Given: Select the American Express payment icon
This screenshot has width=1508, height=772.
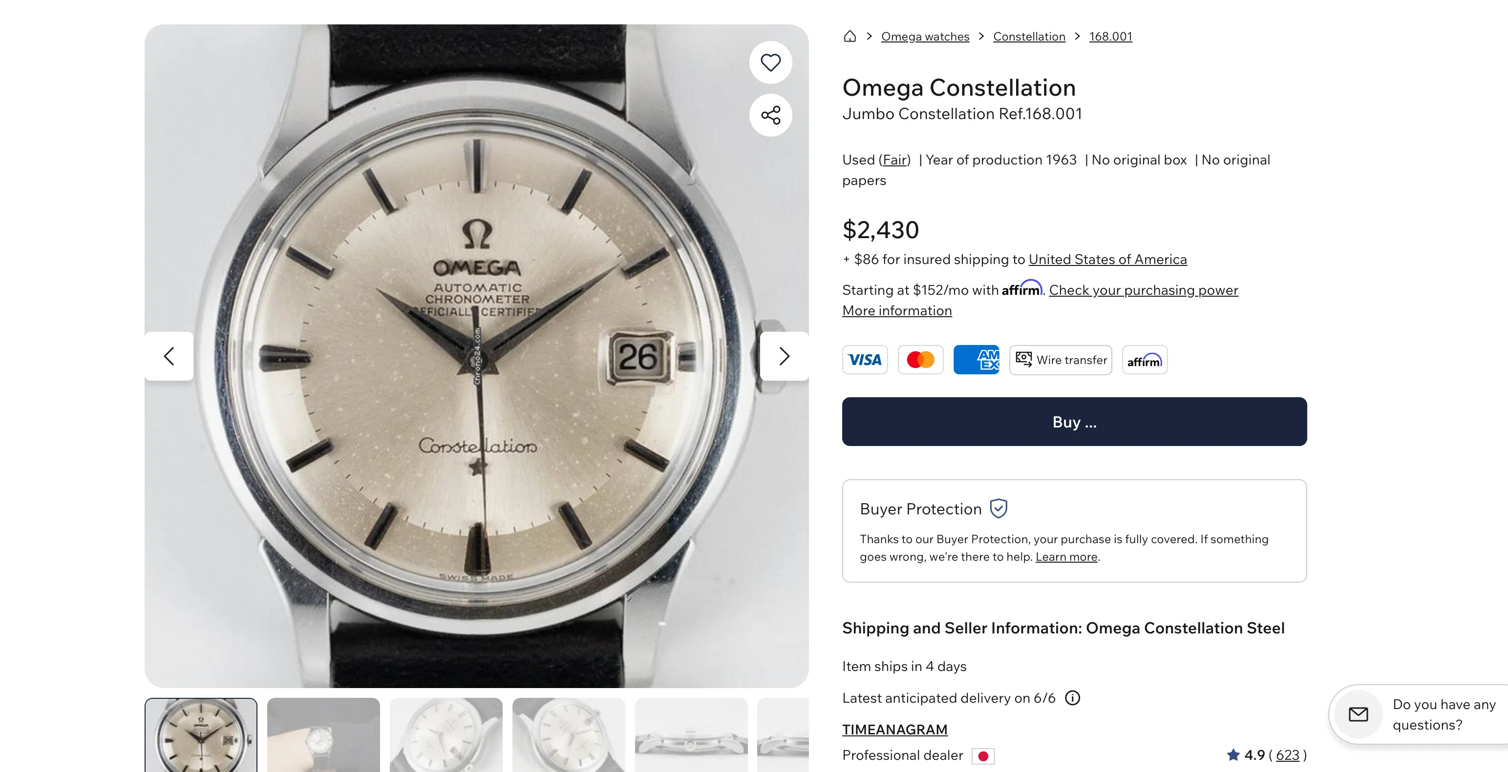Looking at the screenshot, I should 976,360.
